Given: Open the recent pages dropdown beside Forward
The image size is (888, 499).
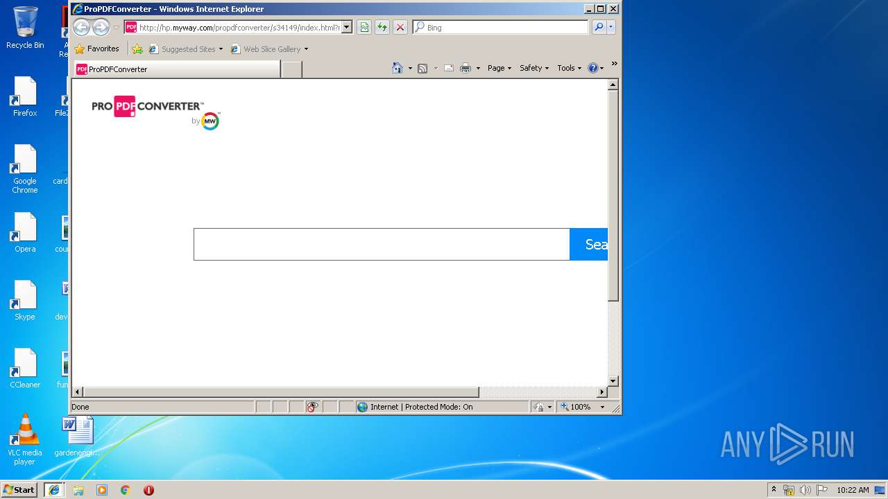Looking at the screenshot, I should (116, 28).
